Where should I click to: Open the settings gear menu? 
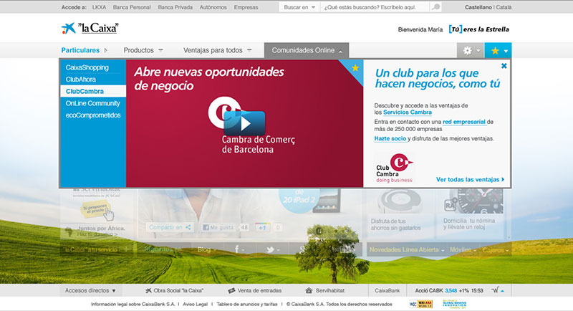(x=471, y=50)
